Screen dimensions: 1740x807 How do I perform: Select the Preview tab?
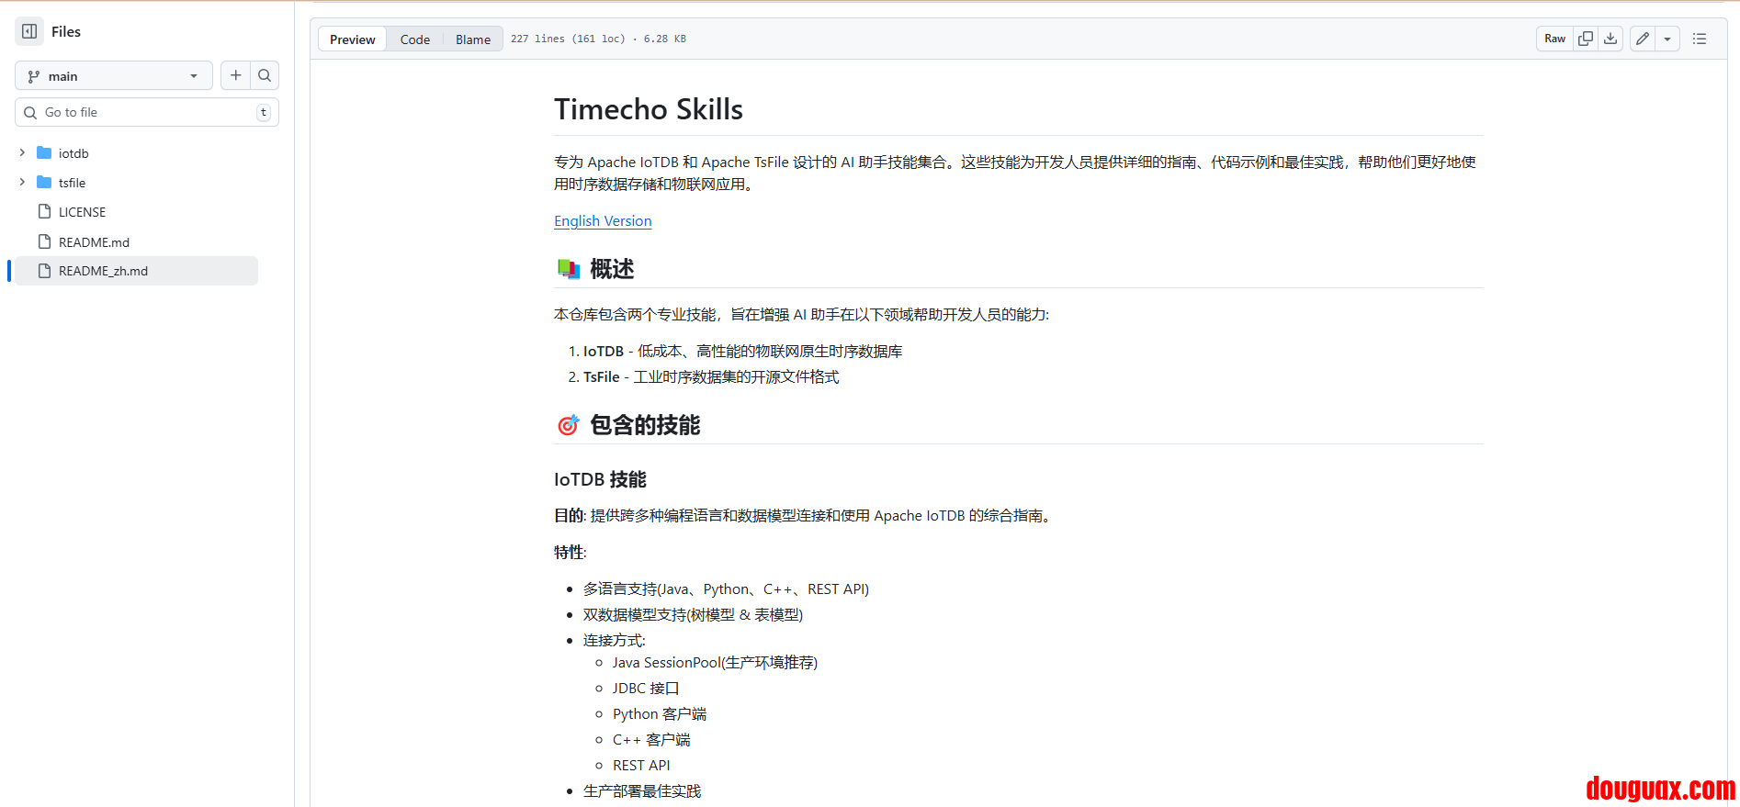[x=352, y=39]
